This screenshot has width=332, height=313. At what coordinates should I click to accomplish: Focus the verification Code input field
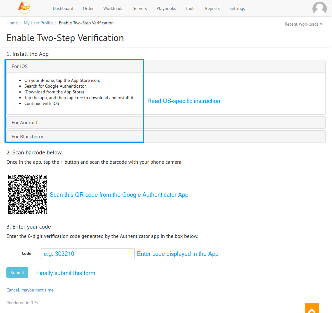click(88, 254)
